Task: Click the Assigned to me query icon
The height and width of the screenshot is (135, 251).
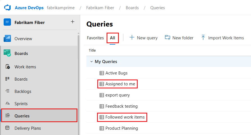Action: (x=102, y=84)
